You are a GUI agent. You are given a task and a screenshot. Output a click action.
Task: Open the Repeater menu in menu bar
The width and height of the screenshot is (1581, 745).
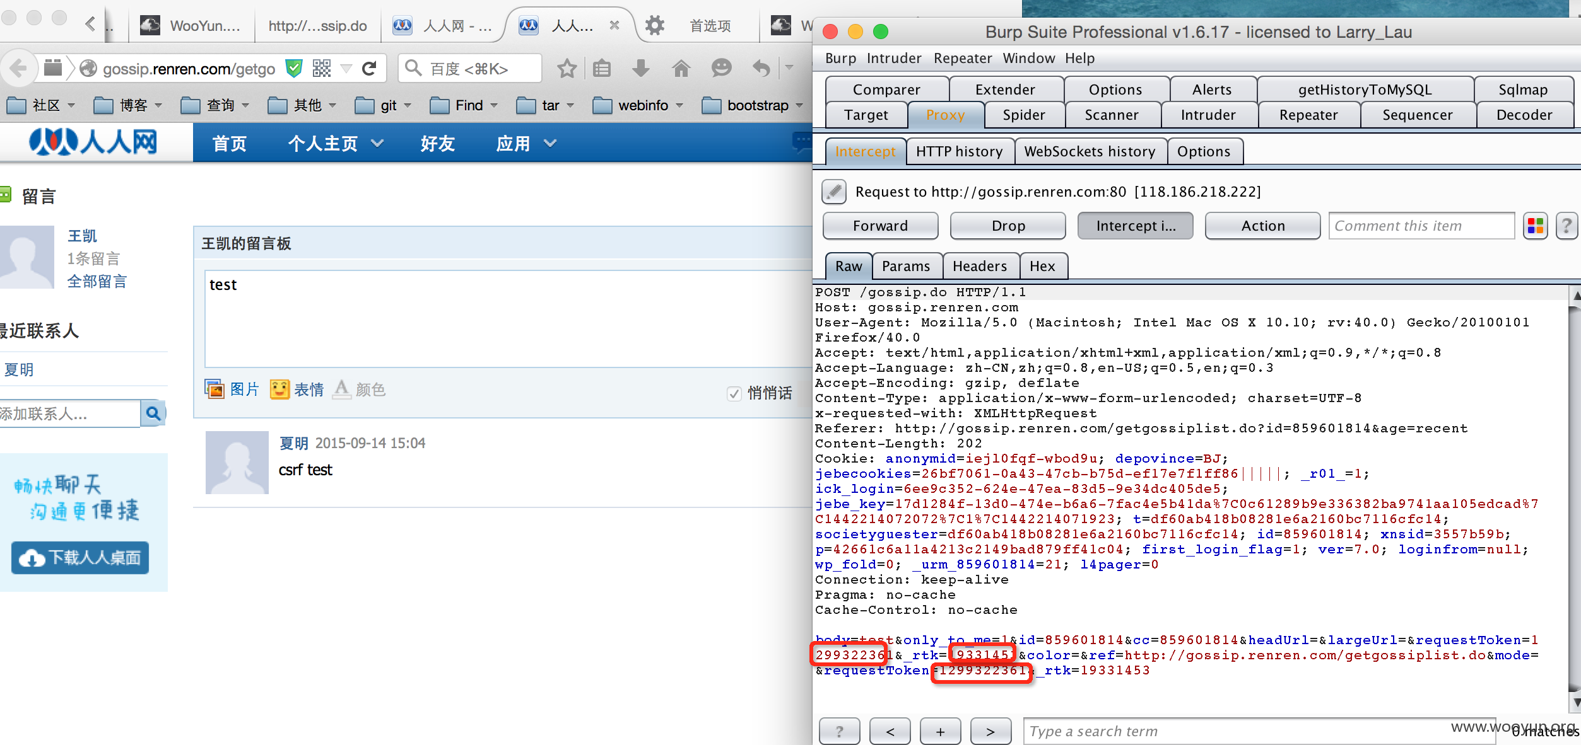click(963, 58)
